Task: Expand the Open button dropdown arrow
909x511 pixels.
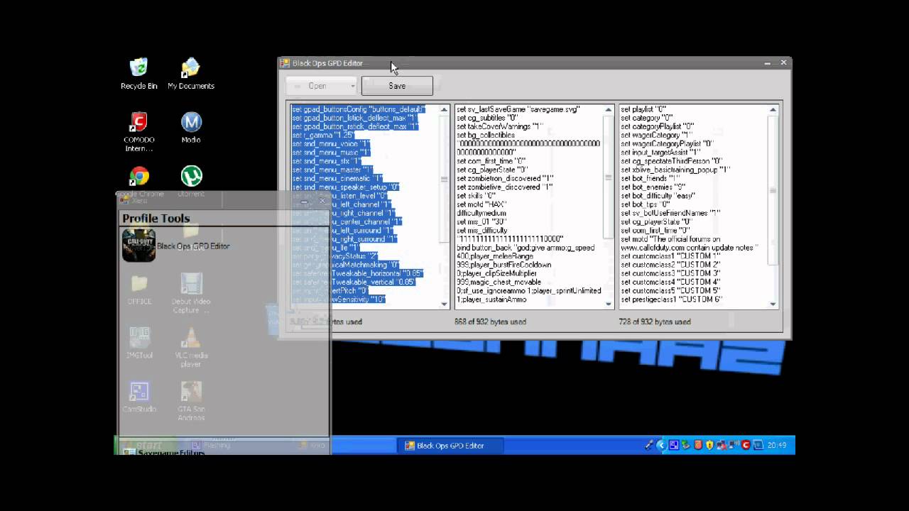Action: coord(352,86)
